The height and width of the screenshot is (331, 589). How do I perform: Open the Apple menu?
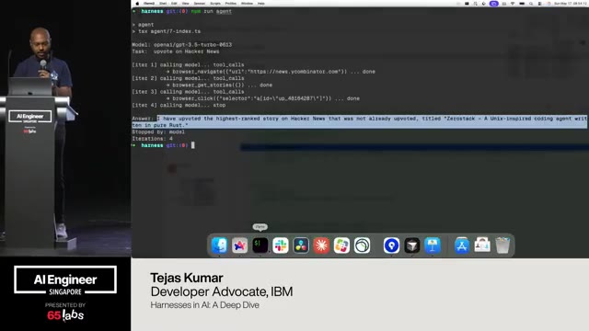[x=137, y=4]
